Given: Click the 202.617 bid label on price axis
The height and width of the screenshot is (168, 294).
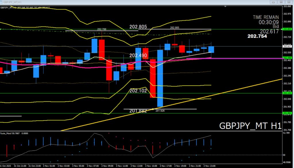Looking at the screenshot, I should [x=287, y=46].
